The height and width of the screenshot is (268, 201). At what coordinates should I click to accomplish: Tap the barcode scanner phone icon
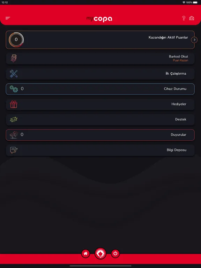[x=14, y=58]
